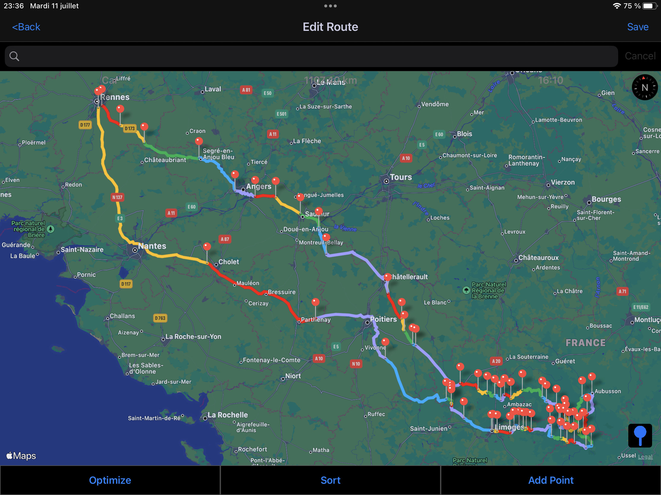The height and width of the screenshot is (495, 661).
Task: Tap the Niort town label
Action: point(293,376)
